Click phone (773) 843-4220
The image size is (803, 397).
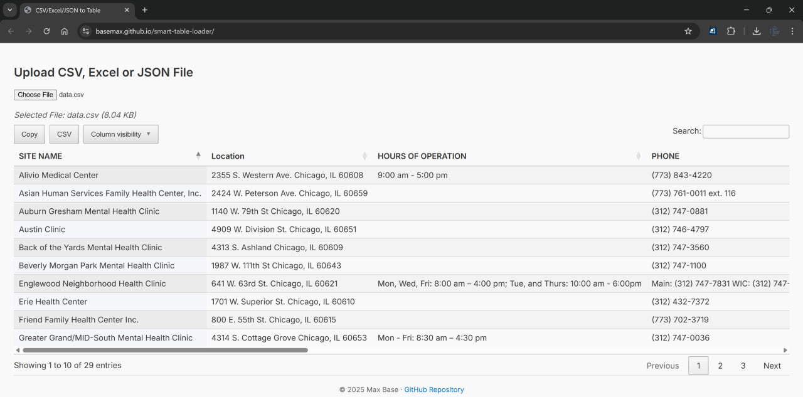tap(682, 175)
